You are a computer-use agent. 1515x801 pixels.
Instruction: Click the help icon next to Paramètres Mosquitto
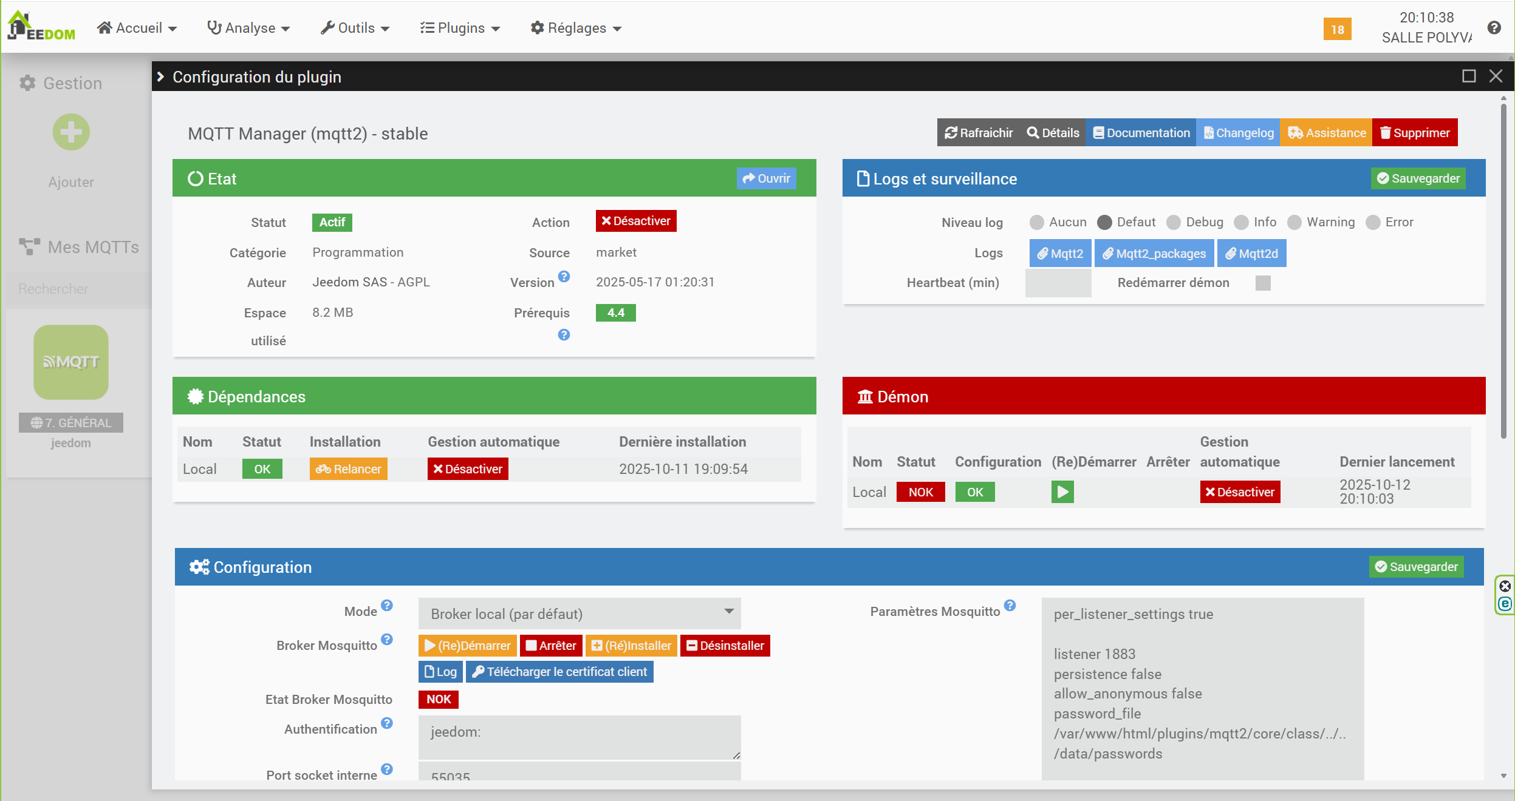1010,606
